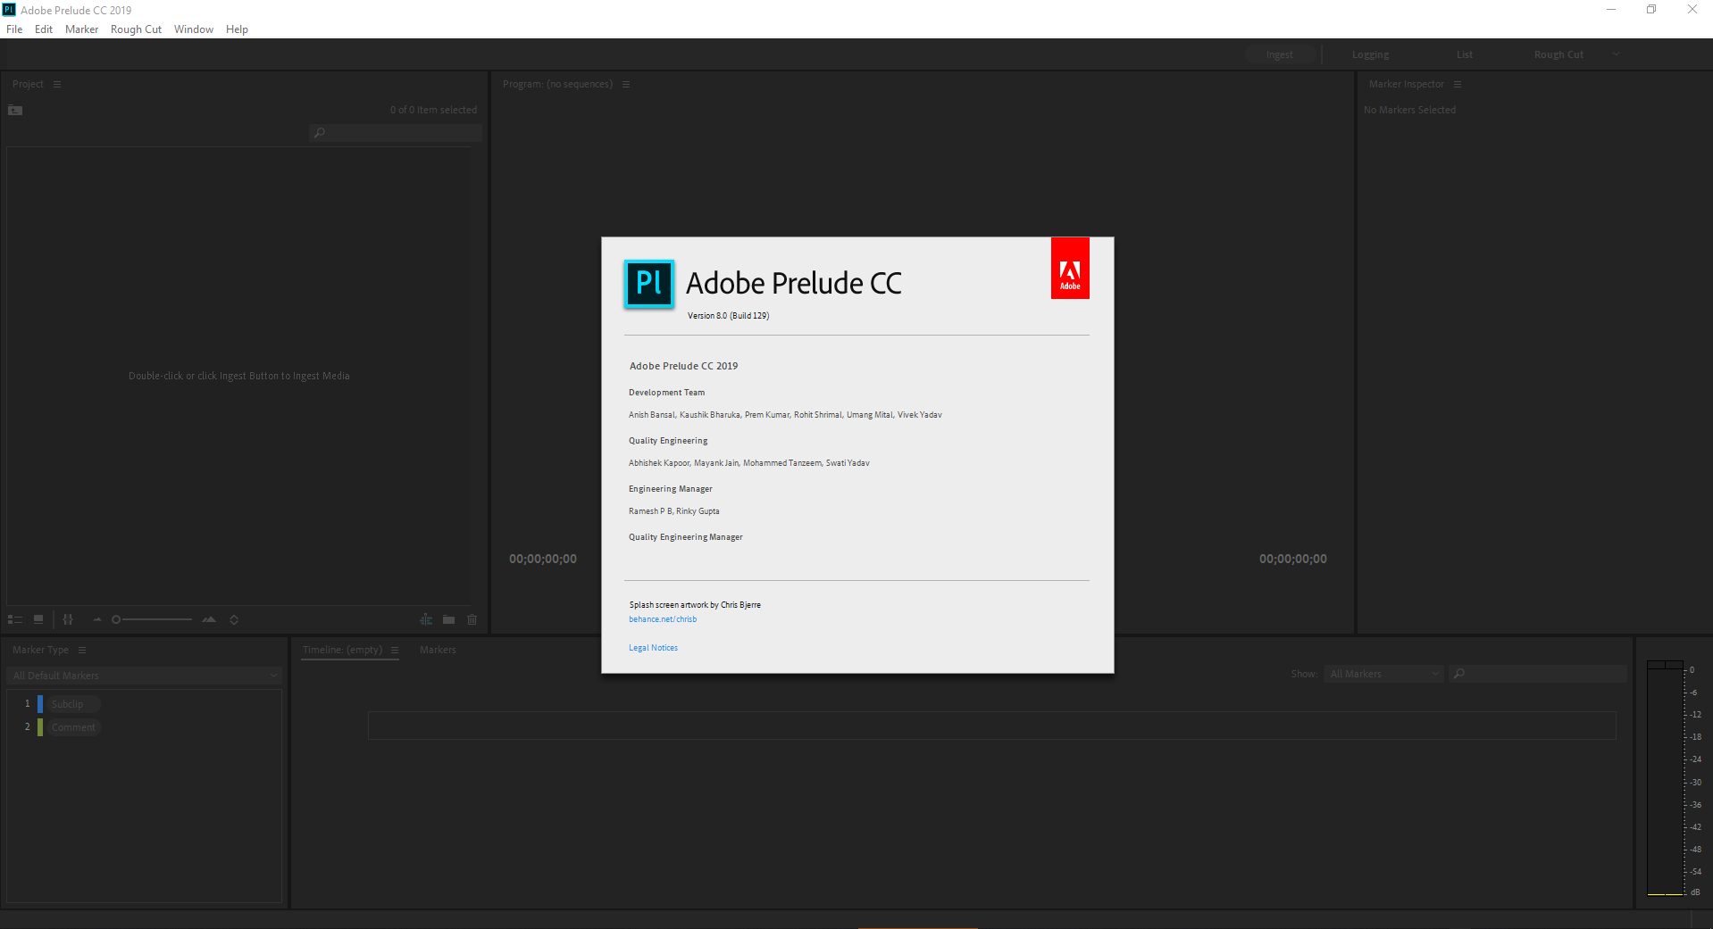The width and height of the screenshot is (1713, 929).
Task: Click the Prelude app icon in title bar
Action: tap(9, 10)
